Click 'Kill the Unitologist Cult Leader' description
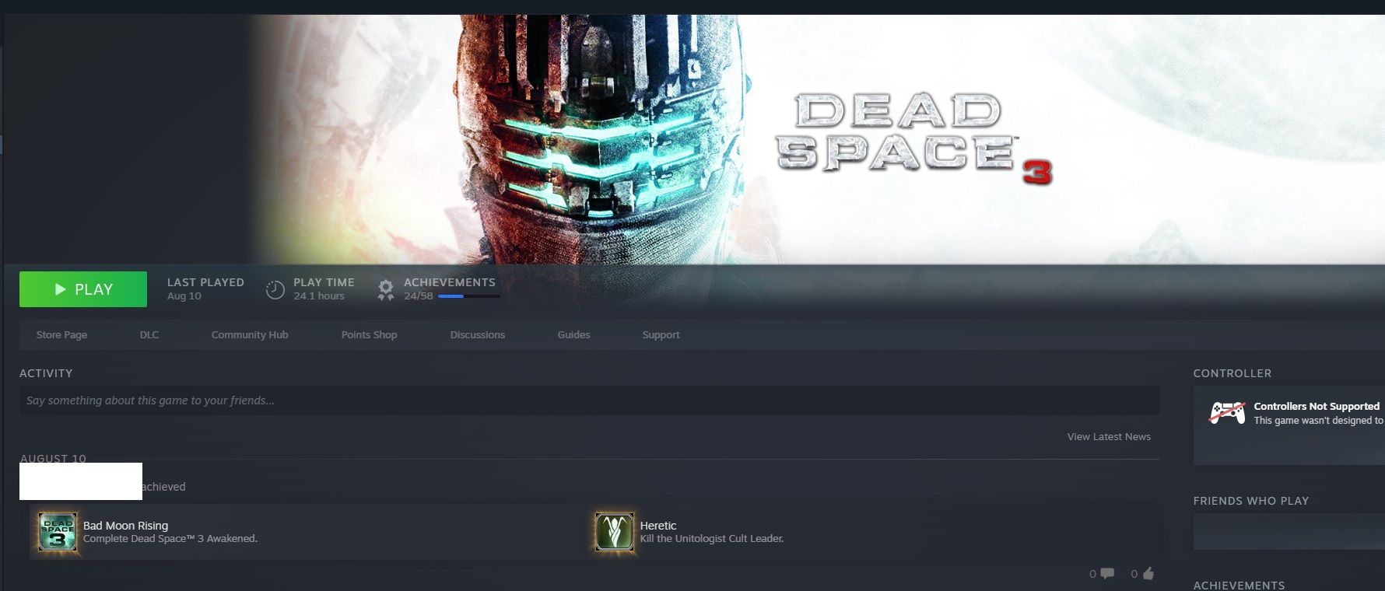The width and height of the screenshot is (1385, 591). point(712,539)
